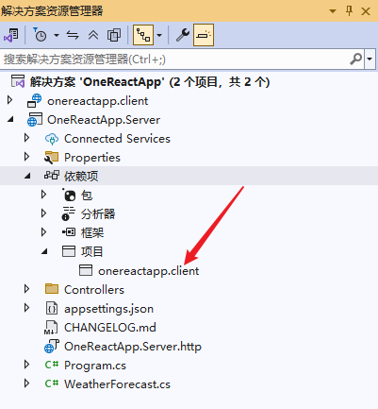378x409 pixels.
Task: Toggle the preview selected items button
Action: tap(204, 35)
